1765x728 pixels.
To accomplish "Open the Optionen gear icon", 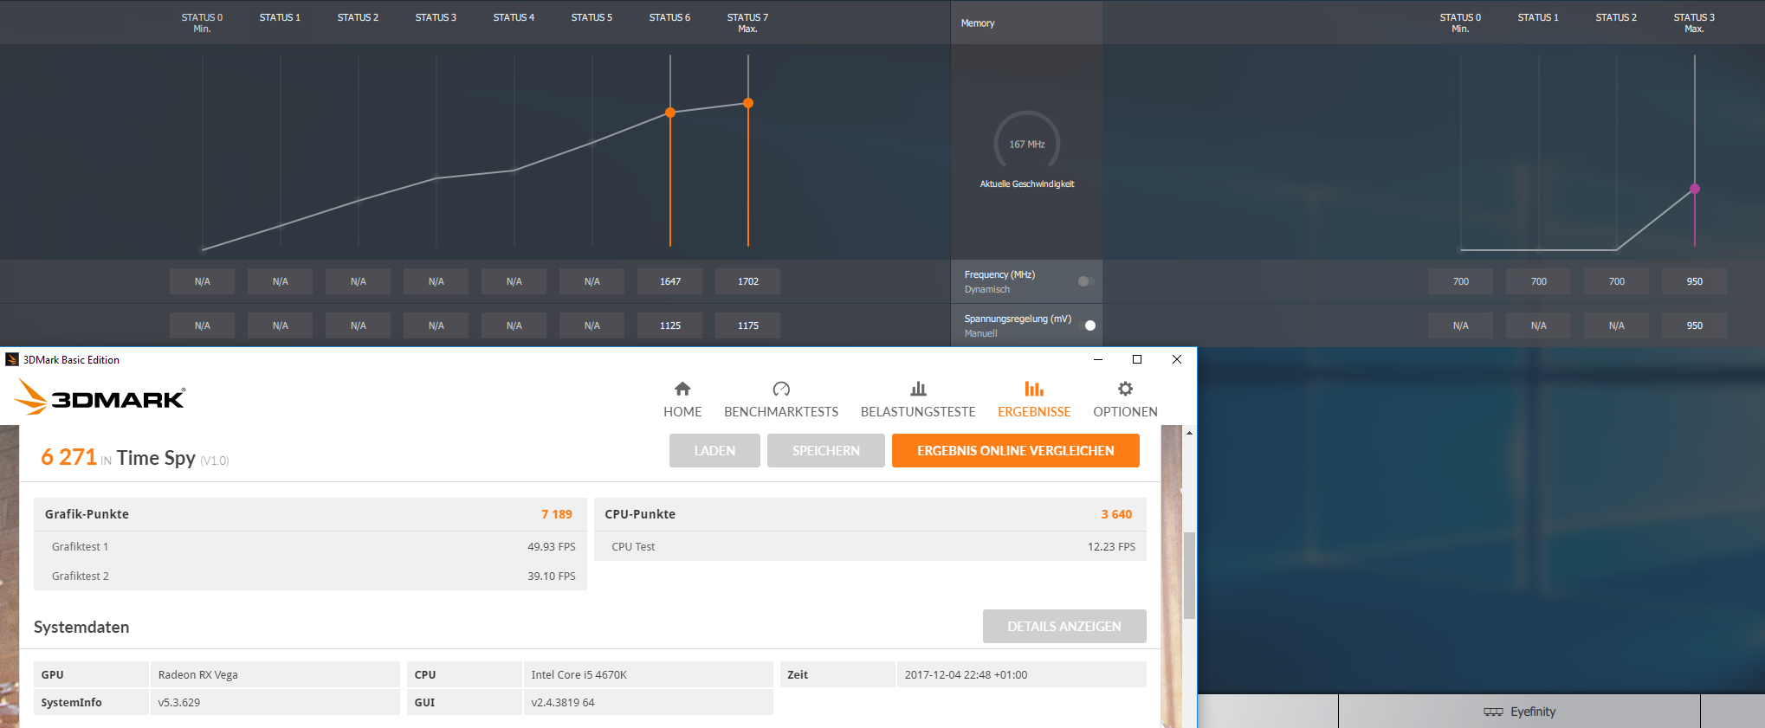I will point(1125,389).
